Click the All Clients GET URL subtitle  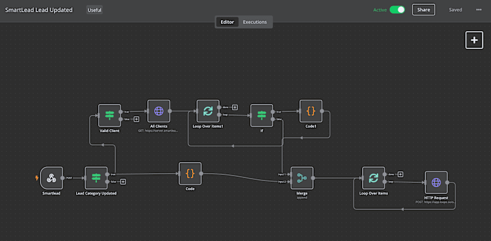coord(158,131)
